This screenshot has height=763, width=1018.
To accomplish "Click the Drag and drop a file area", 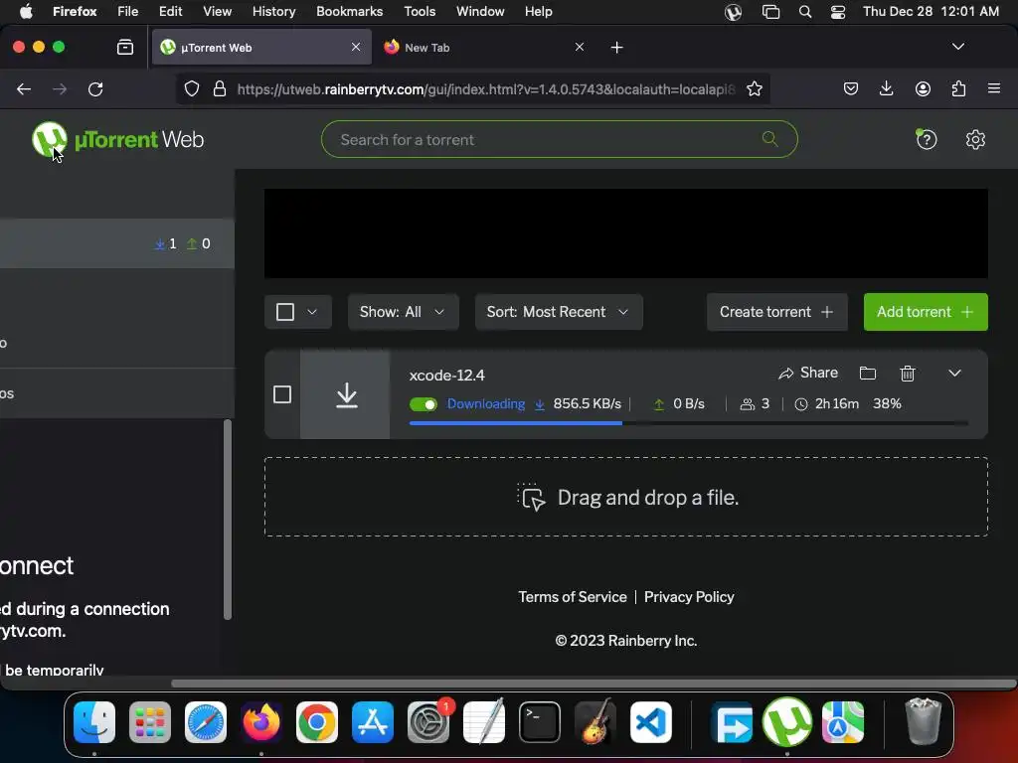I will pos(626,497).
